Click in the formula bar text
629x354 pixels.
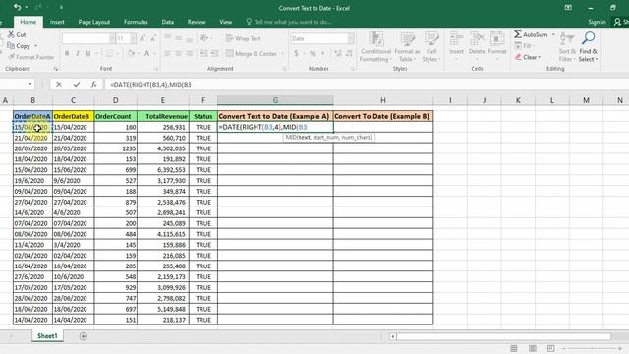point(150,84)
